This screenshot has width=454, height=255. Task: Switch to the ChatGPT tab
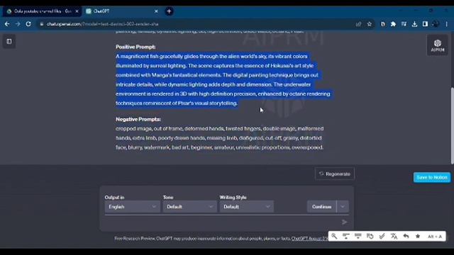point(121,11)
